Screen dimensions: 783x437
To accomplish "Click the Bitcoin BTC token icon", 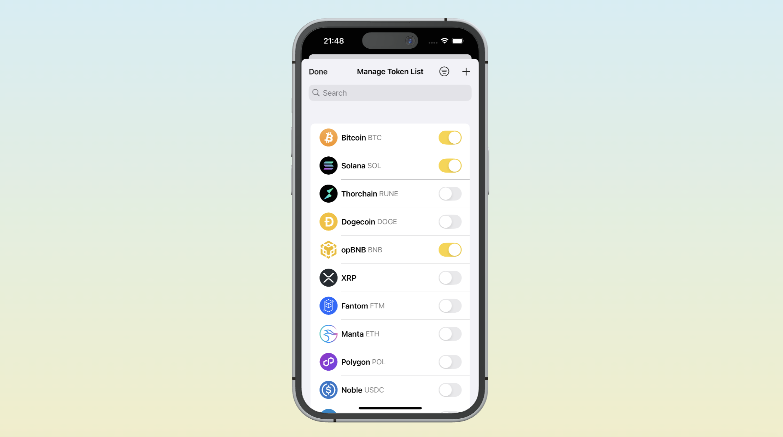I will pos(328,138).
